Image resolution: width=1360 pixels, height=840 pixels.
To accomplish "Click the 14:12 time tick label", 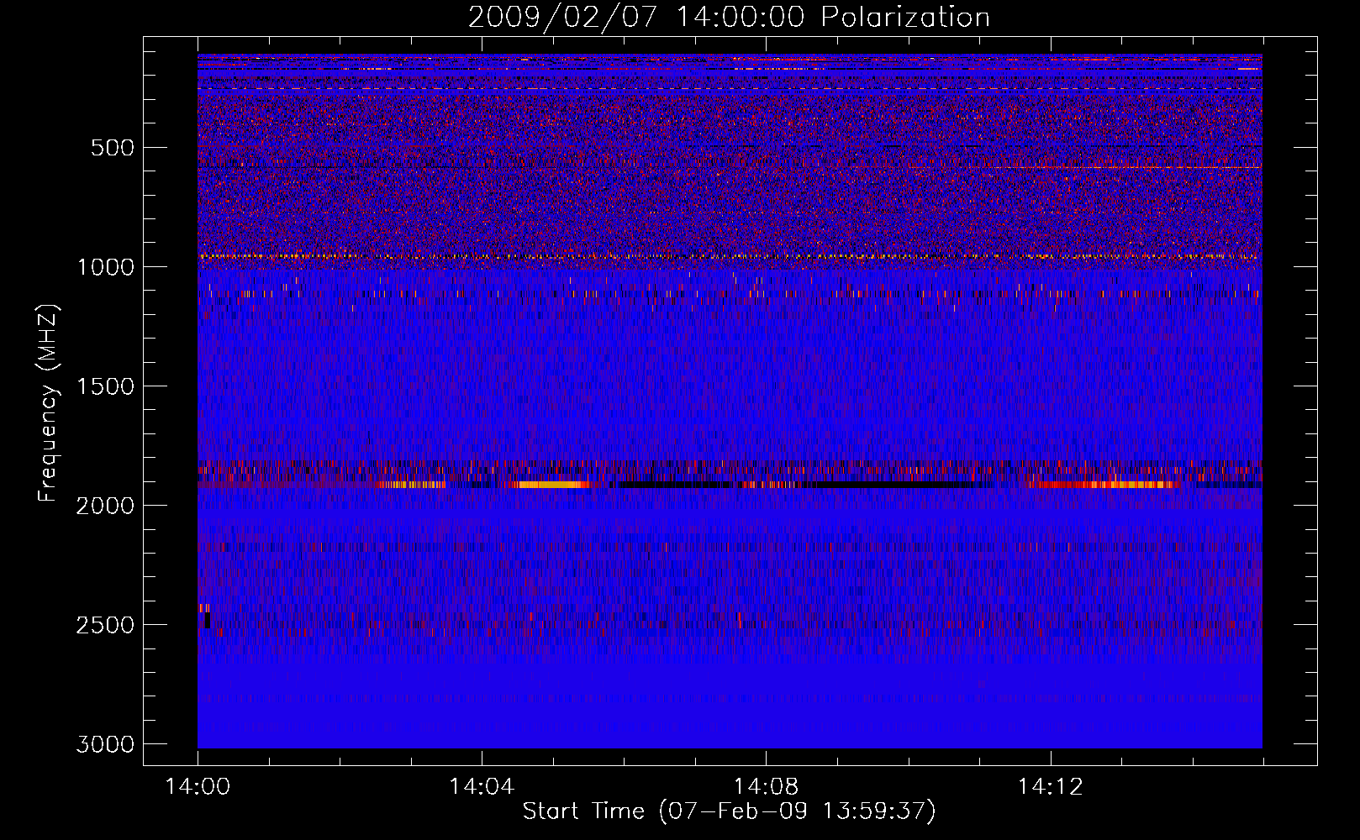I will point(1050,787).
